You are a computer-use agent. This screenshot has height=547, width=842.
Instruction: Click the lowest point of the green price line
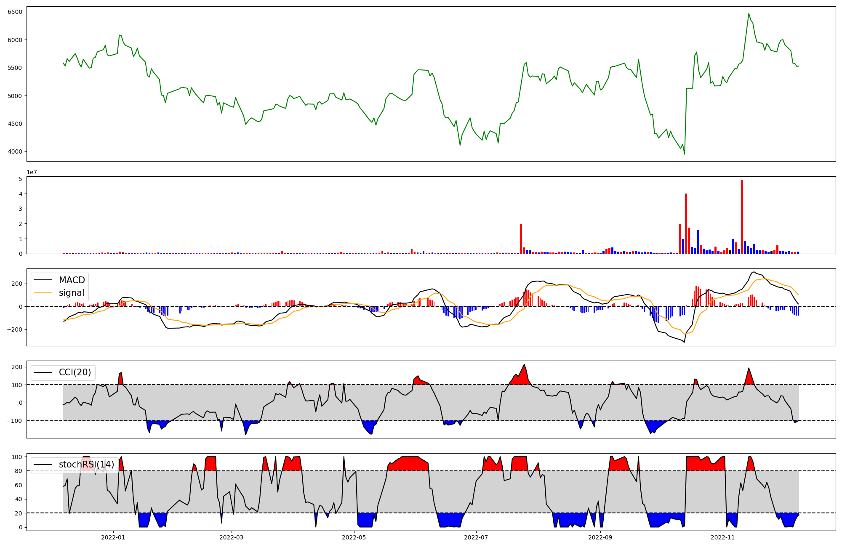(x=684, y=154)
